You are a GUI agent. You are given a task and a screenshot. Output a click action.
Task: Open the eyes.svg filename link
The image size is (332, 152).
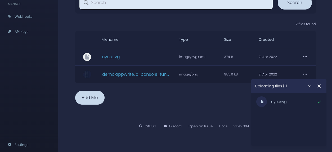[111, 57]
